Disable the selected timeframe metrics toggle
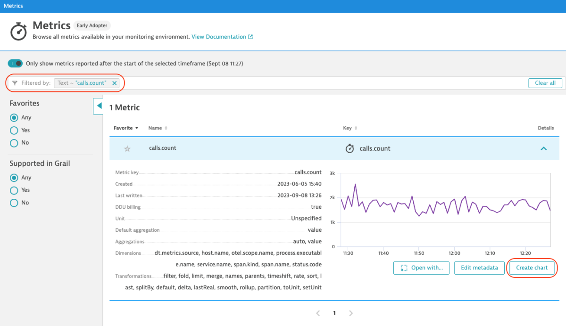The width and height of the screenshot is (566, 326). [15, 63]
